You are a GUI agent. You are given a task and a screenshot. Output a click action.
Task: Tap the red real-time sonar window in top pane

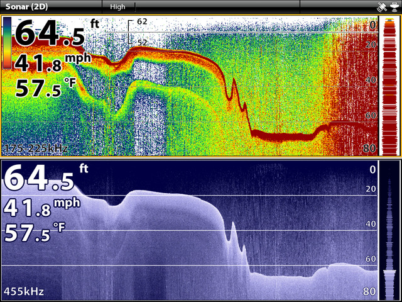[x=389, y=86]
